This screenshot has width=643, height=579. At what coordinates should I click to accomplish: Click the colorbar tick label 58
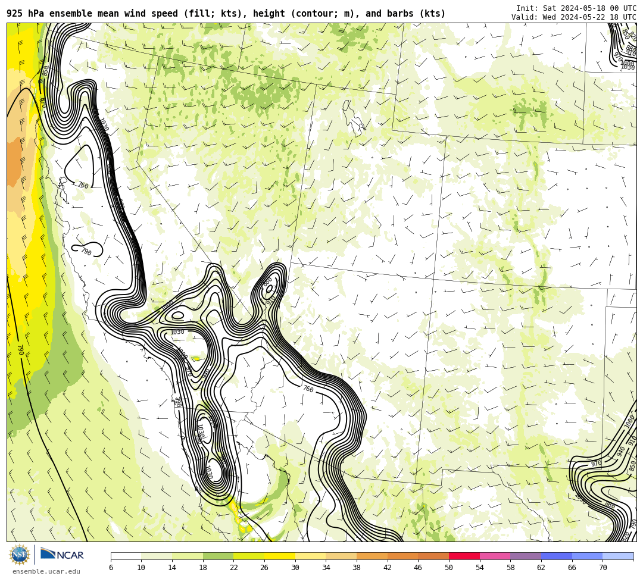point(511,568)
